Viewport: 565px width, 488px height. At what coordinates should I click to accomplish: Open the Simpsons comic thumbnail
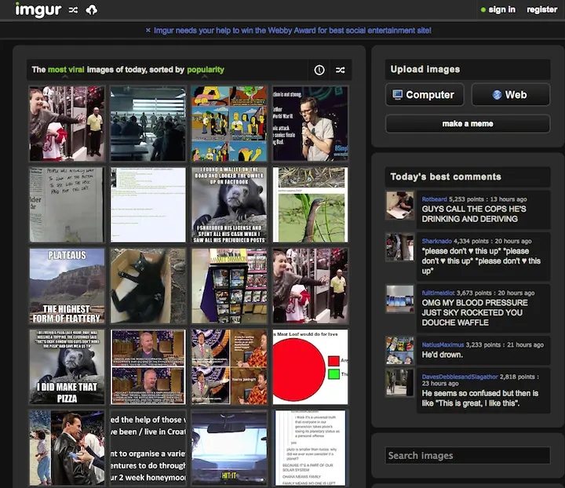pos(229,123)
